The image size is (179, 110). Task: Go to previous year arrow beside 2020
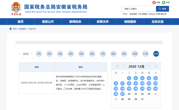click(x=20, y=54)
